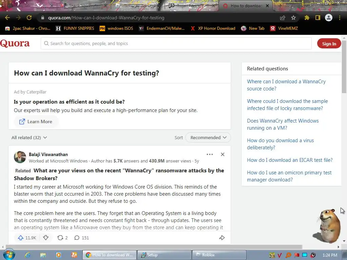
Task: Open the 2pac Shakur bookmark
Action: pyautogui.click(x=28, y=28)
